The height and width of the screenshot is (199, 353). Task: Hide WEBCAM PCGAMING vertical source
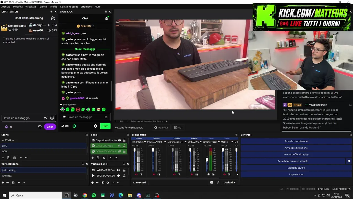(118, 170)
